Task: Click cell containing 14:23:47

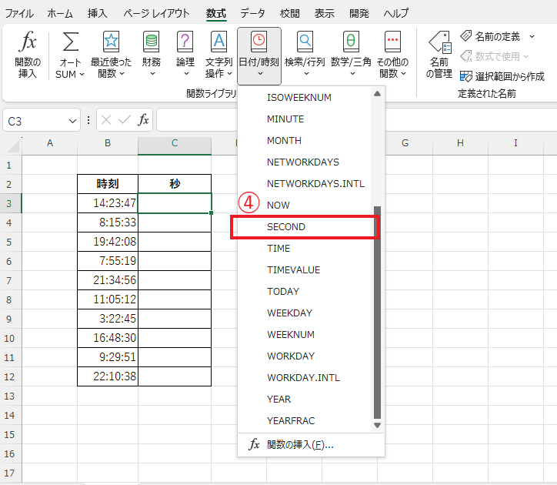Action: (108, 203)
